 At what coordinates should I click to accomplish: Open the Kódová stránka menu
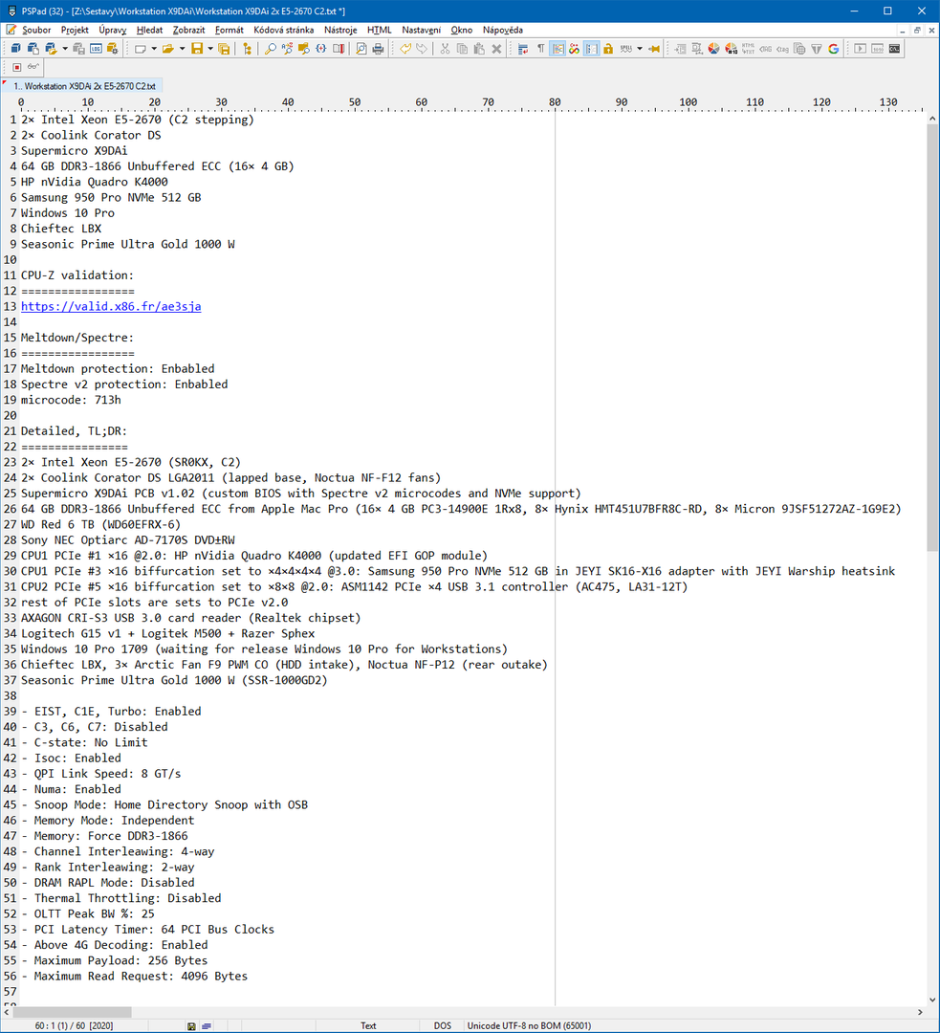point(283,30)
